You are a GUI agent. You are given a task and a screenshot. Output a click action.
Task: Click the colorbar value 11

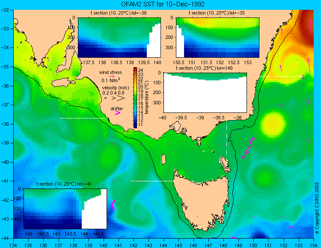[140, 124]
